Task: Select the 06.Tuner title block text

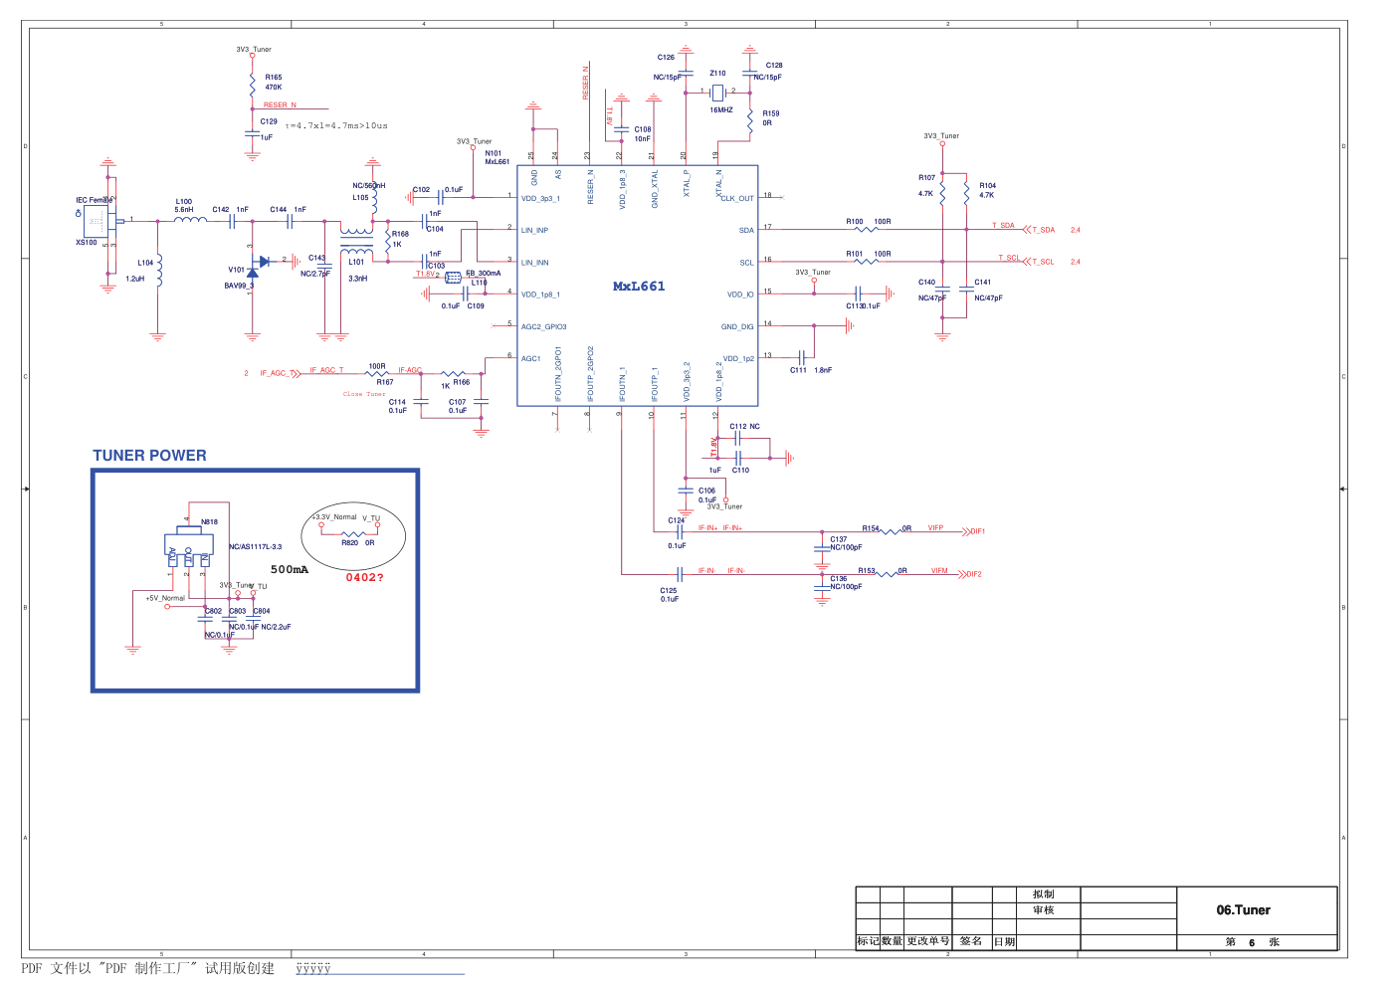Action: [1243, 909]
